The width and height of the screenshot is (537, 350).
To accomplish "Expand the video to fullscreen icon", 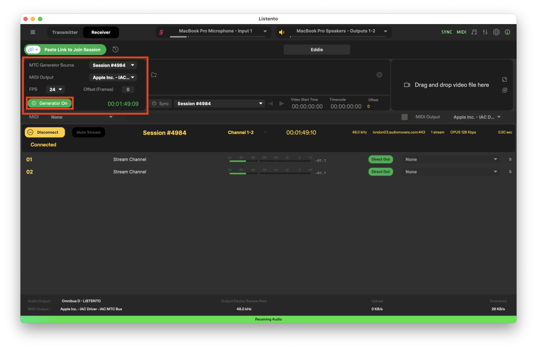I will pyautogui.click(x=504, y=79).
